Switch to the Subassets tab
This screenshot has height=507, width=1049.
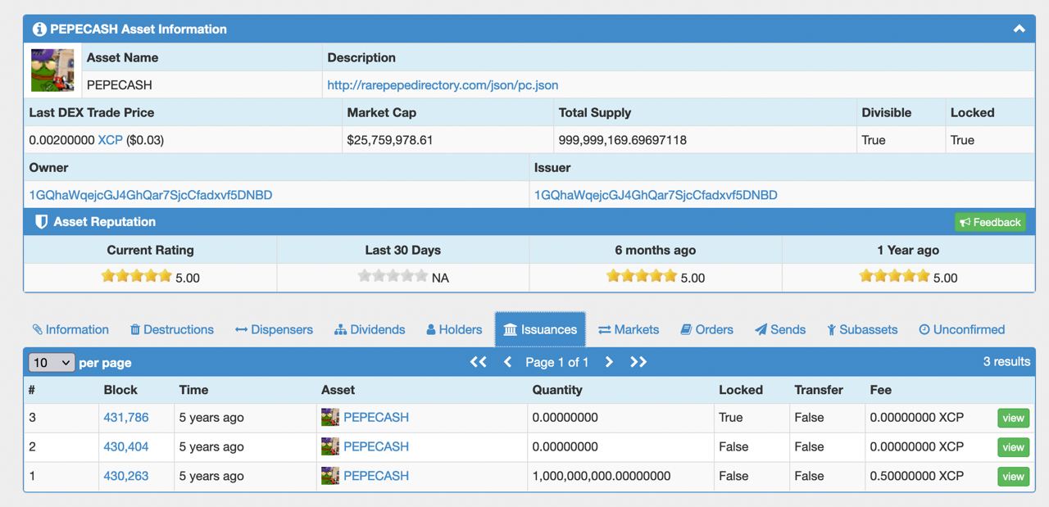pyautogui.click(x=862, y=329)
